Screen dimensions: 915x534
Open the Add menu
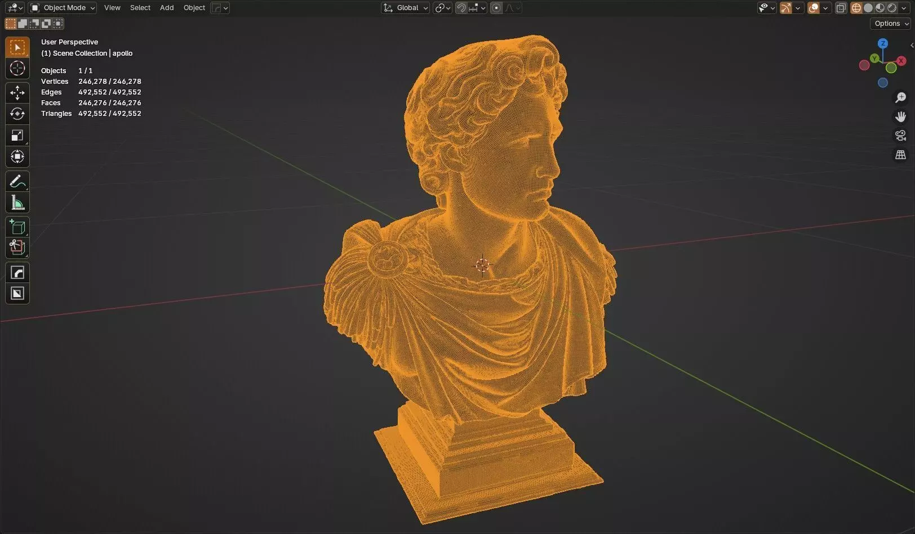[x=167, y=8]
